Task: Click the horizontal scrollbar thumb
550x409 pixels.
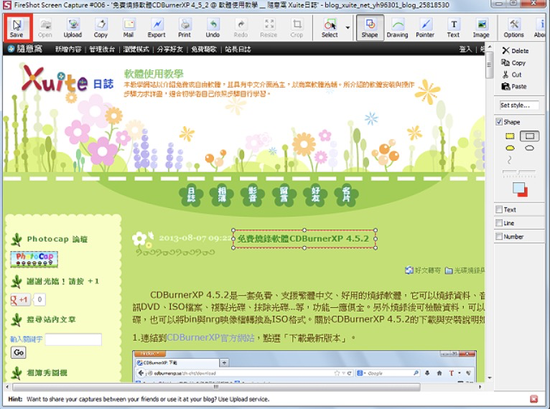Action: [216, 387]
